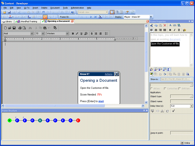Open the font size 10 dropdown

tap(43, 33)
